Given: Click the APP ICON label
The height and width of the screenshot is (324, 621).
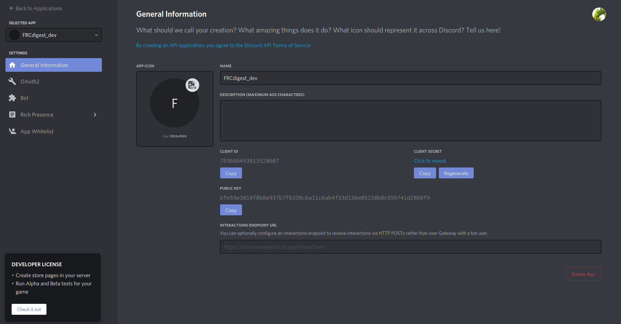Looking at the screenshot, I should pos(145,66).
